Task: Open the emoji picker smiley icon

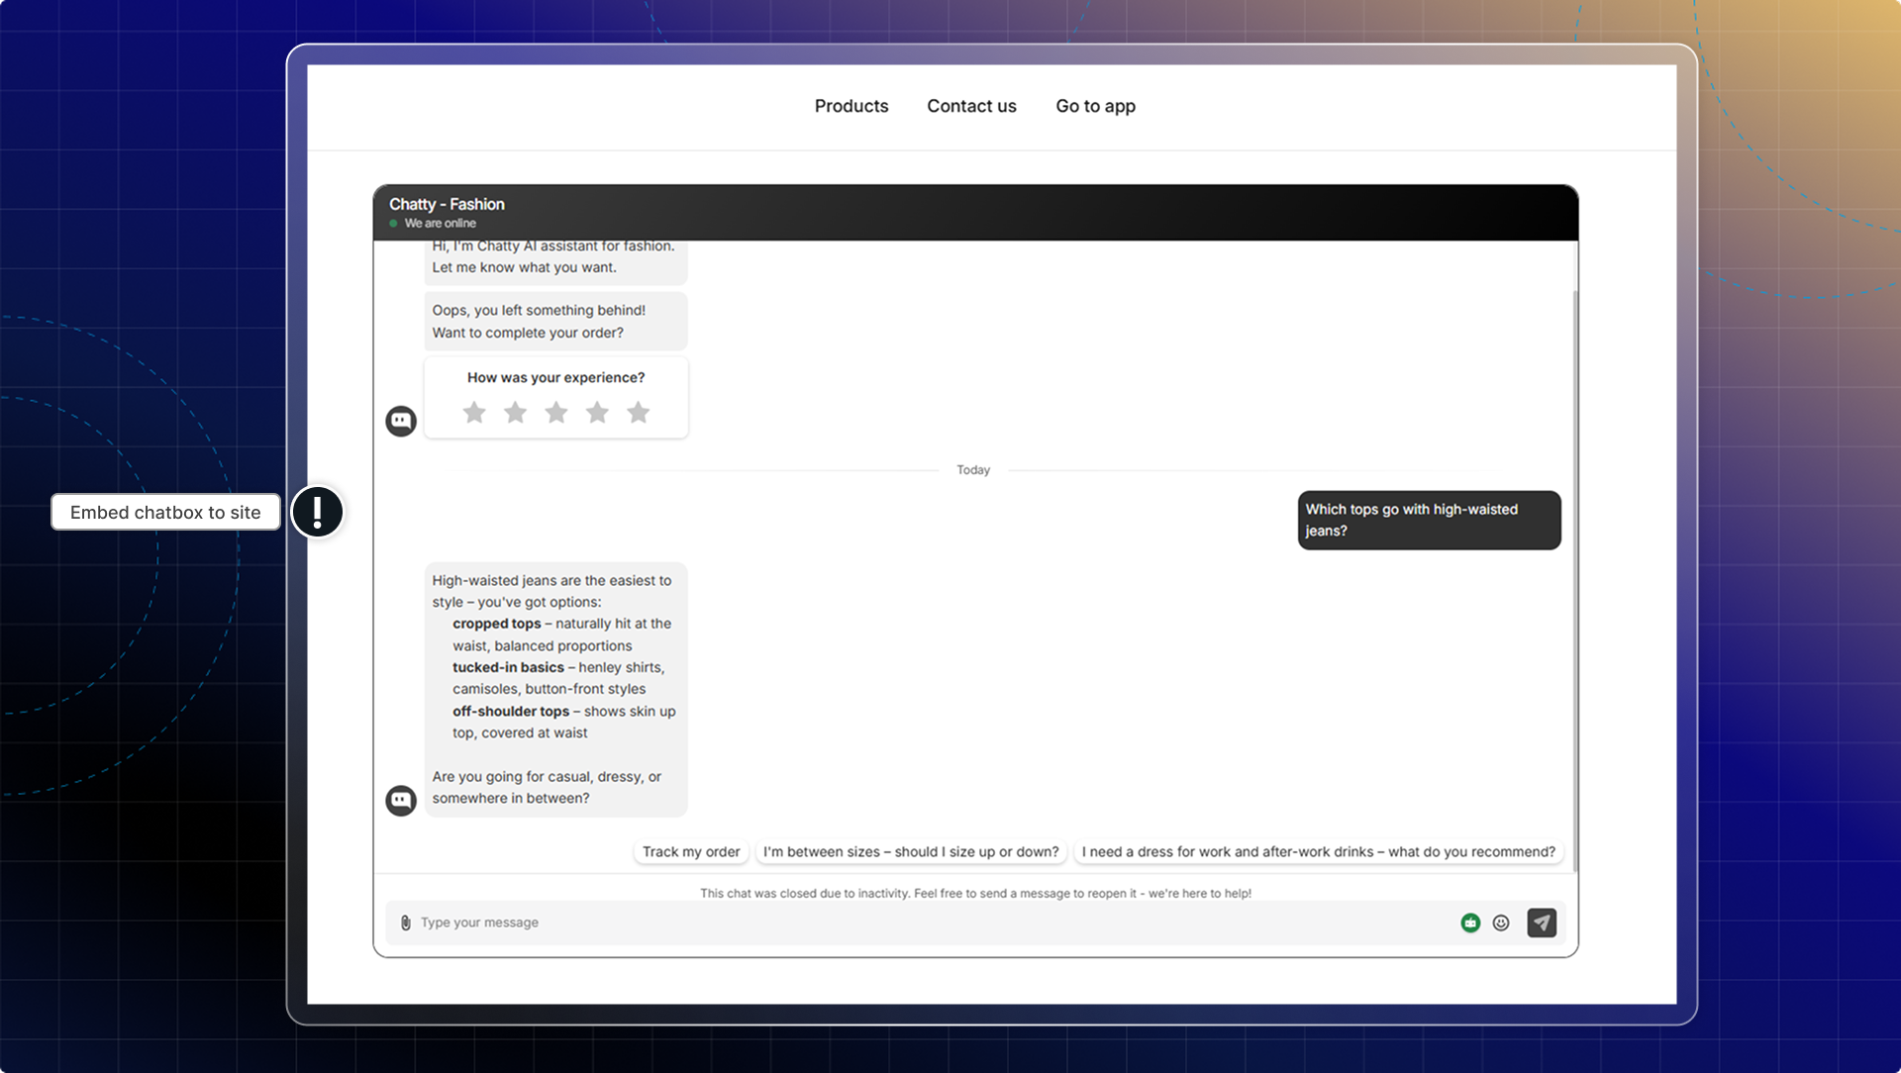Action: pyautogui.click(x=1501, y=923)
